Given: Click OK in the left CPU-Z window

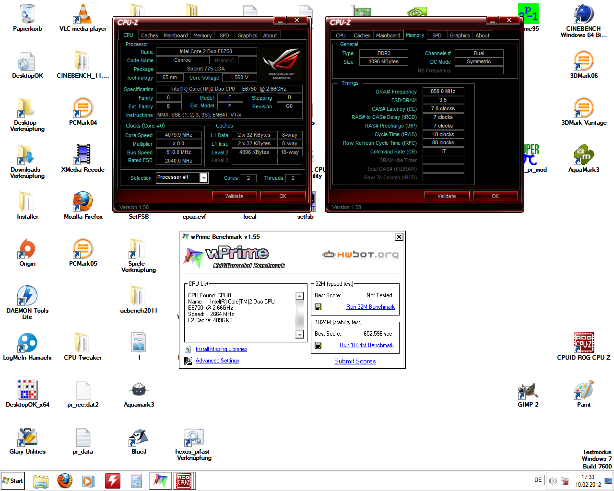Looking at the screenshot, I should click(283, 196).
